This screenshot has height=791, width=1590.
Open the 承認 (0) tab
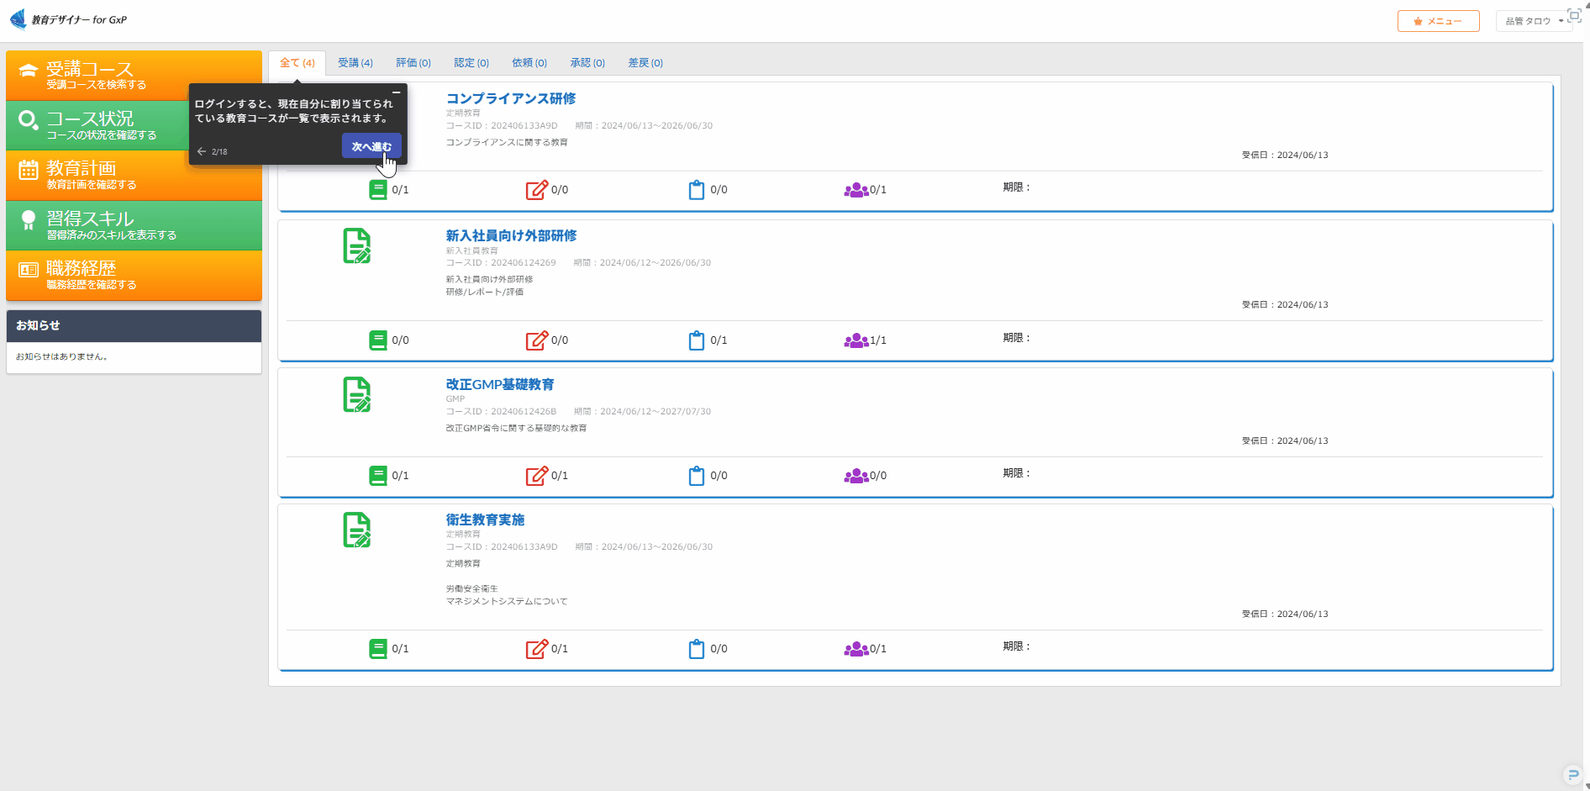pyautogui.click(x=587, y=63)
